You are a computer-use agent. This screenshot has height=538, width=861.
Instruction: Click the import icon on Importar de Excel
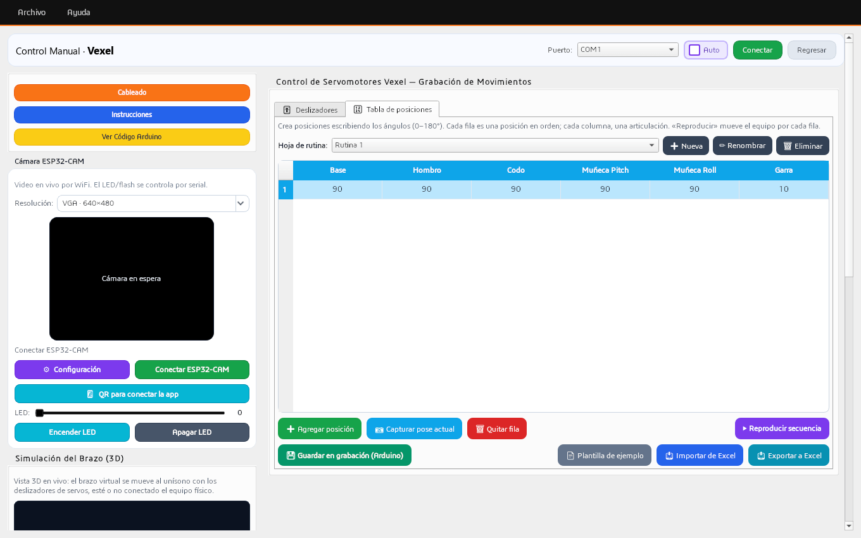pyautogui.click(x=669, y=456)
